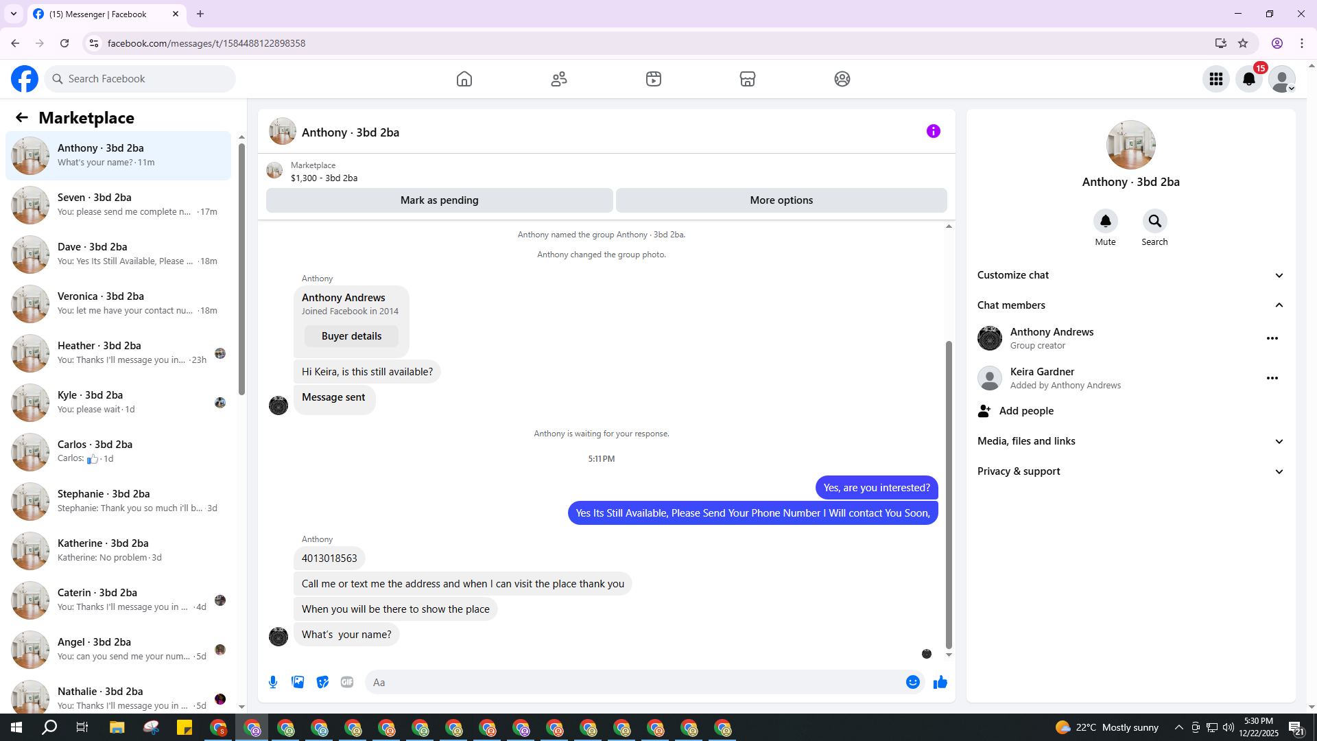Image resolution: width=1317 pixels, height=741 pixels.
Task: Send a thumbs-up like
Action: [x=940, y=682]
